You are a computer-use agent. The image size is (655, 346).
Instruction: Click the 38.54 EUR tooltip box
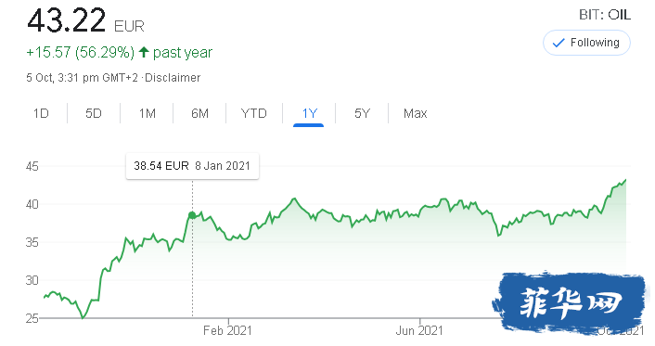[192, 166]
